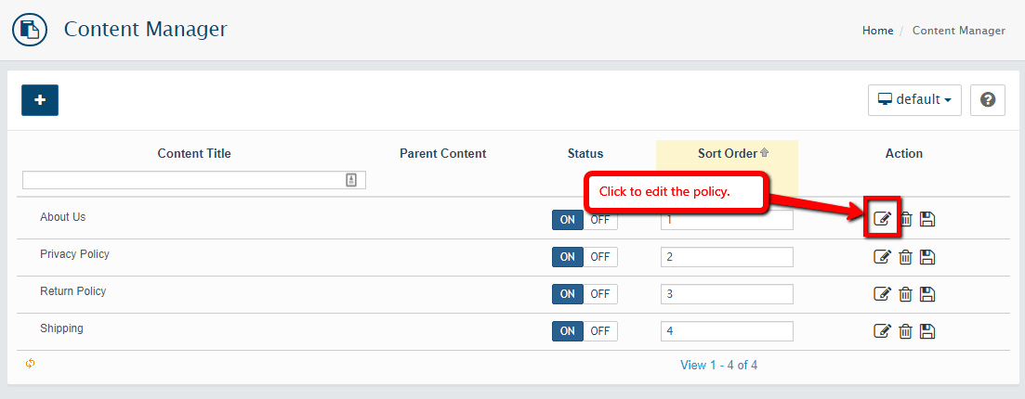This screenshot has height=399, width=1025.
Task: Open the filter options in Content Title search
Action: (351, 180)
